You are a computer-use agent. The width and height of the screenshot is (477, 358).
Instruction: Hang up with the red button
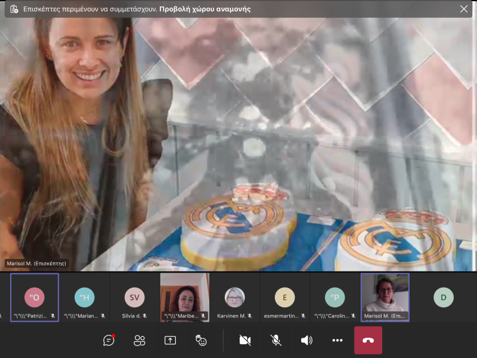368,340
